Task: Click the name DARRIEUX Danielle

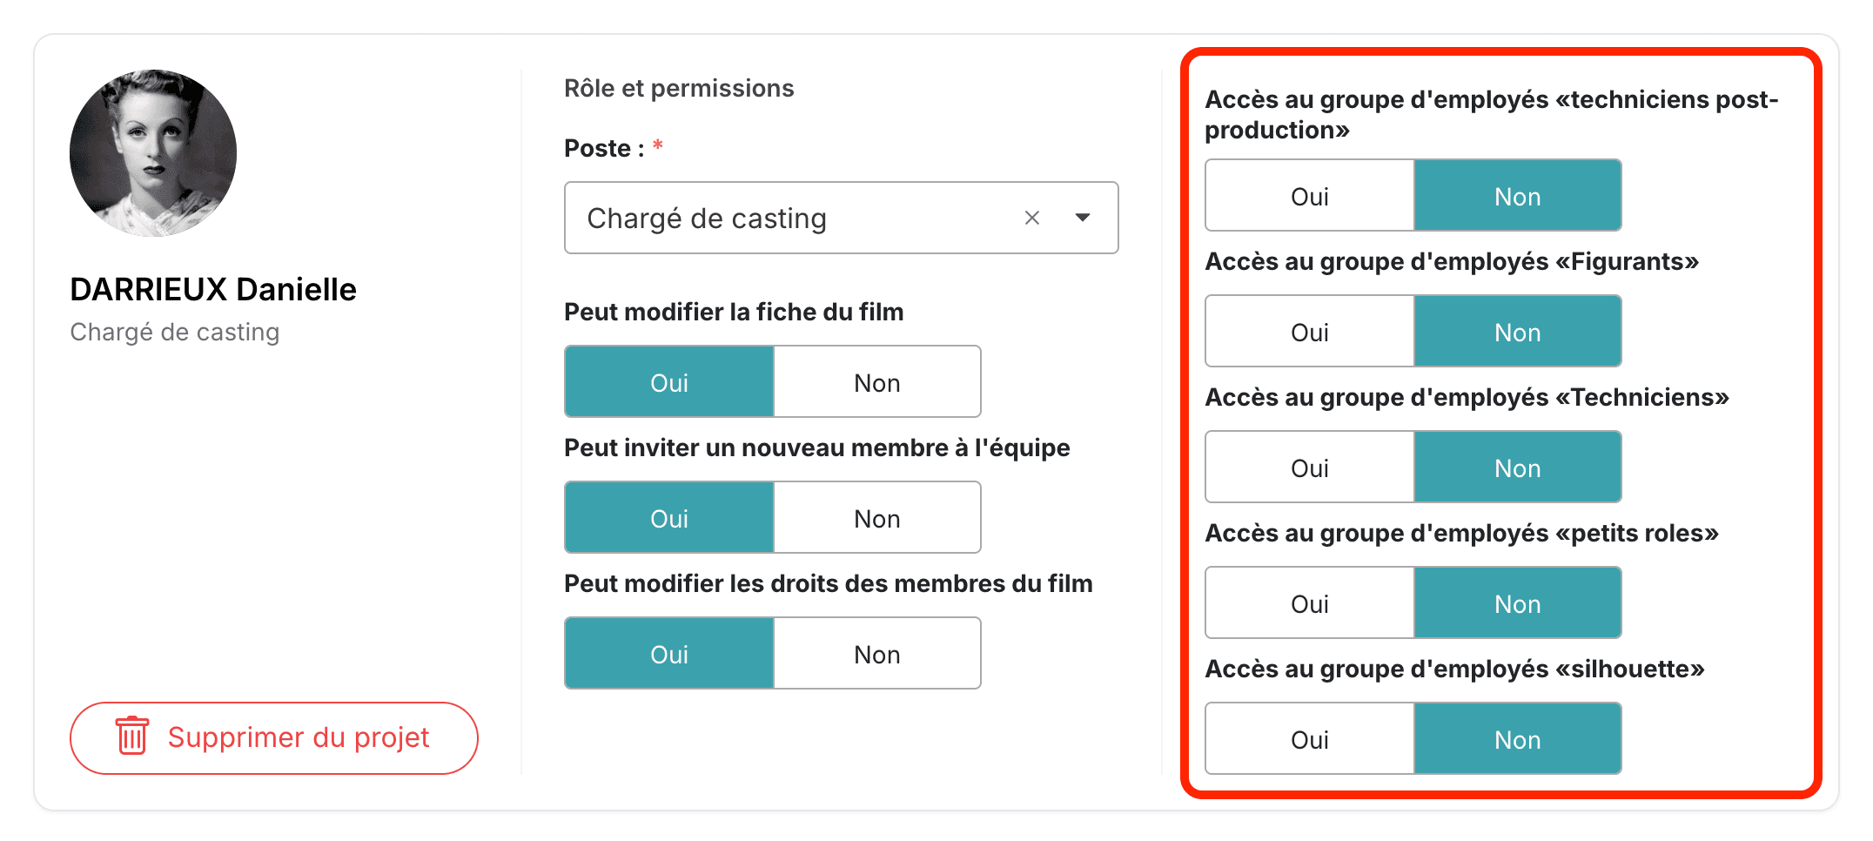Action: click(x=213, y=289)
